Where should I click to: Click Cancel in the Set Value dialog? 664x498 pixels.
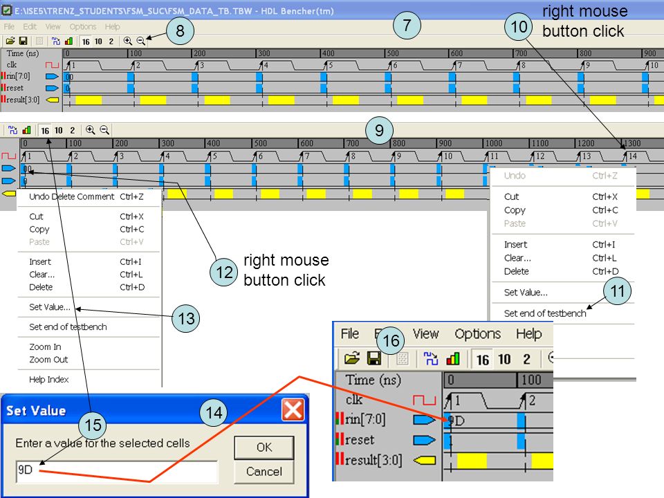[x=264, y=471]
